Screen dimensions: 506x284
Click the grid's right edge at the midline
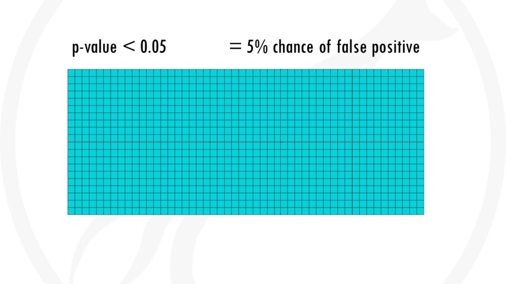point(424,142)
